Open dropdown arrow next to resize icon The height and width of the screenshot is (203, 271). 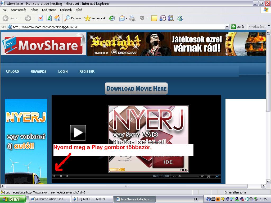pyautogui.click(x=148, y=18)
